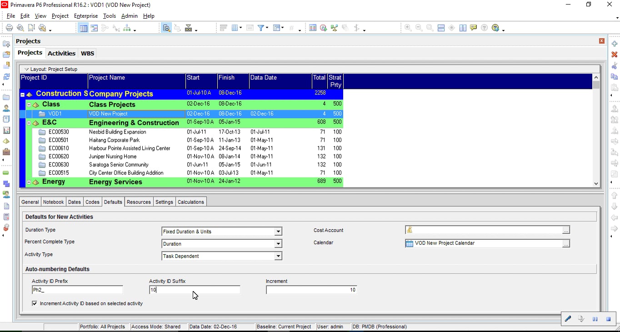
Task: Click the Columns toolbar icon
Action: pos(235,28)
